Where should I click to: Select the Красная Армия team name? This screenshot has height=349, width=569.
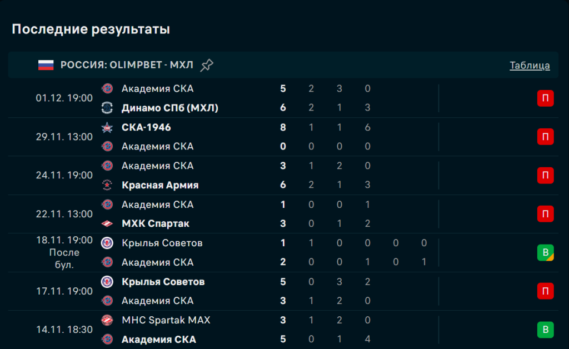[x=160, y=185]
